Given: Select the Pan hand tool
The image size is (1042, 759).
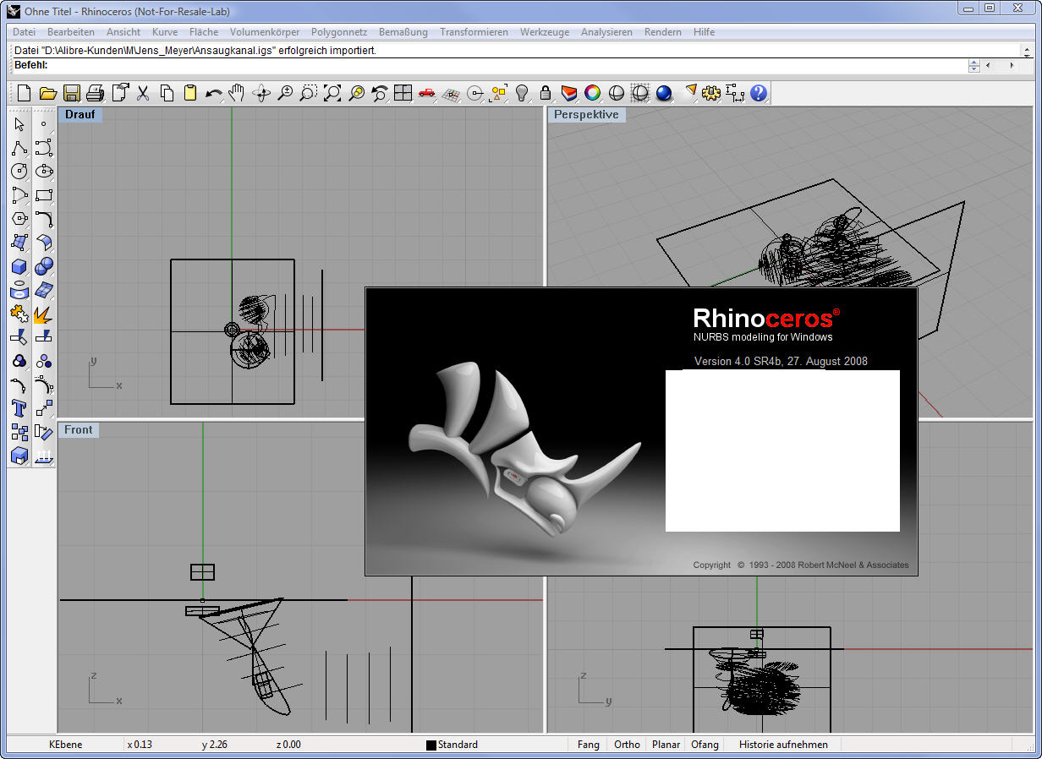Looking at the screenshot, I should 238,93.
